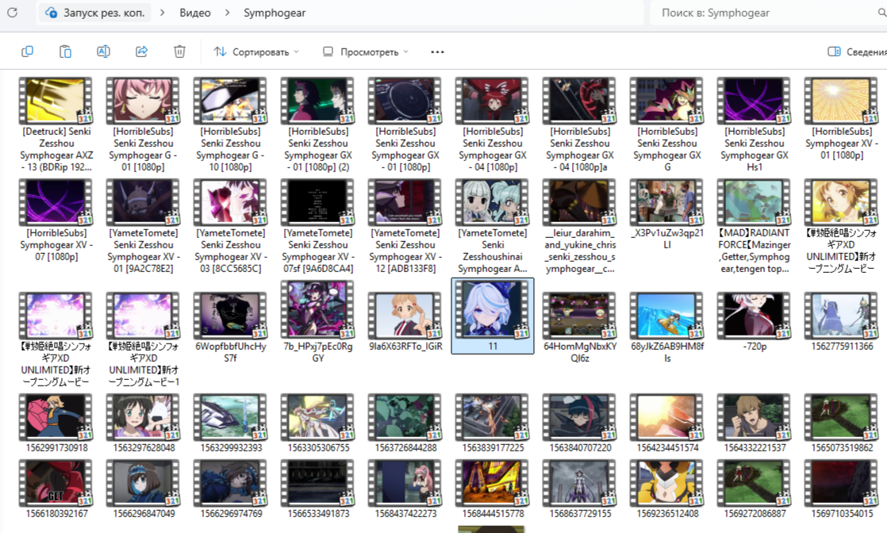Screen dimensions: 887x533
Task: Select the HorribleSubs Symphogear G - 10 [1080p] video
Action: 231,125
